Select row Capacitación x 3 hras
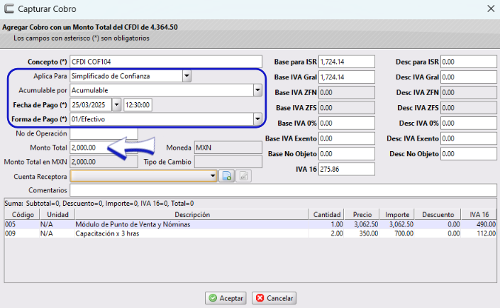This screenshot has width=500, height=308. [x=250, y=233]
